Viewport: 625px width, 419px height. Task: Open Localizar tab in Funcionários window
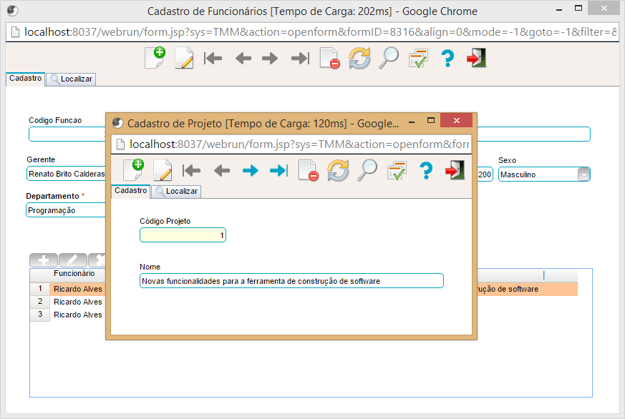click(71, 79)
